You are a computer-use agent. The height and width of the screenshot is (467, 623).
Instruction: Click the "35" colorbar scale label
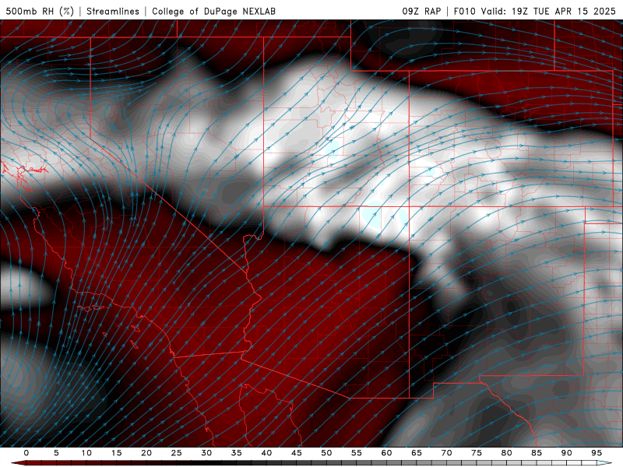tap(236, 453)
